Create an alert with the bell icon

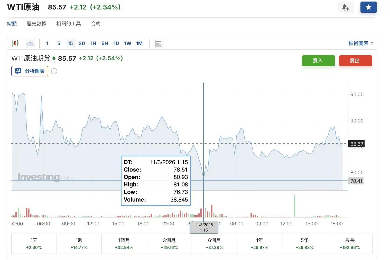tap(345, 7)
